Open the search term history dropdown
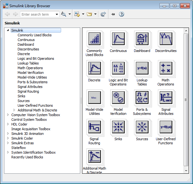Screen dimensions: 193x184 point(57,14)
